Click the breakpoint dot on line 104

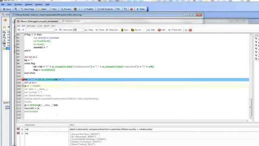coord(23,79)
